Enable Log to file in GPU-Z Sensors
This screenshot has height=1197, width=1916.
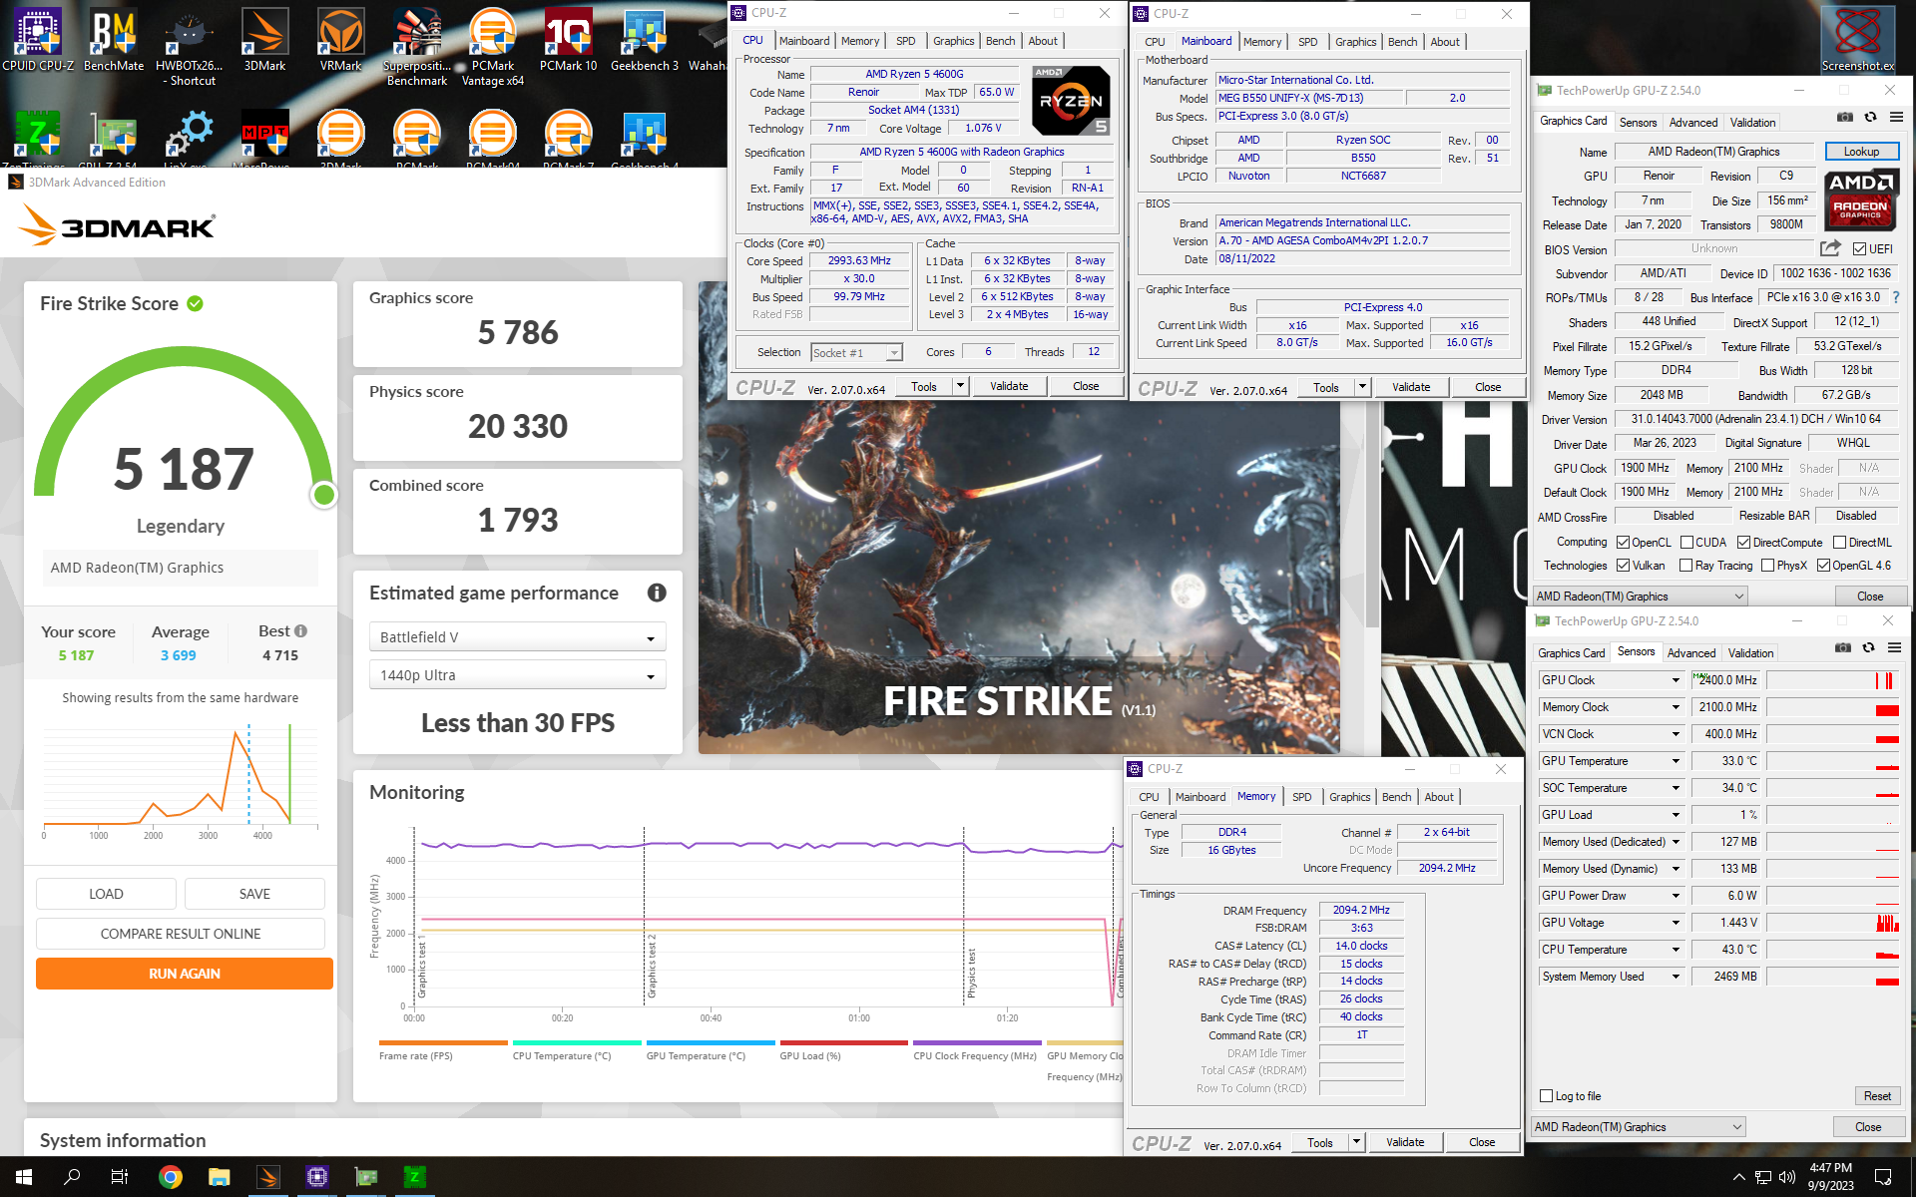pos(1547,1096)
